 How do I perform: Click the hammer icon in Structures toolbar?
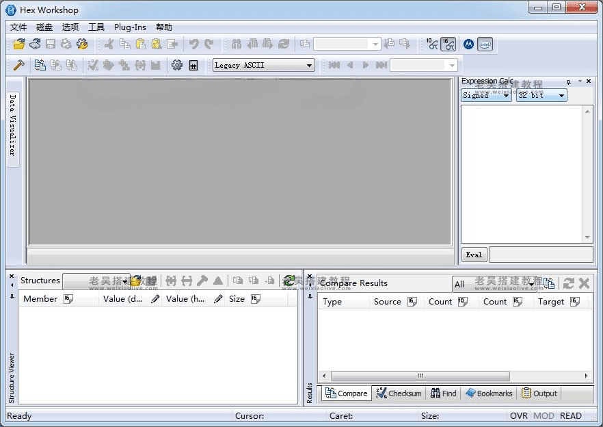pos(202,281)
